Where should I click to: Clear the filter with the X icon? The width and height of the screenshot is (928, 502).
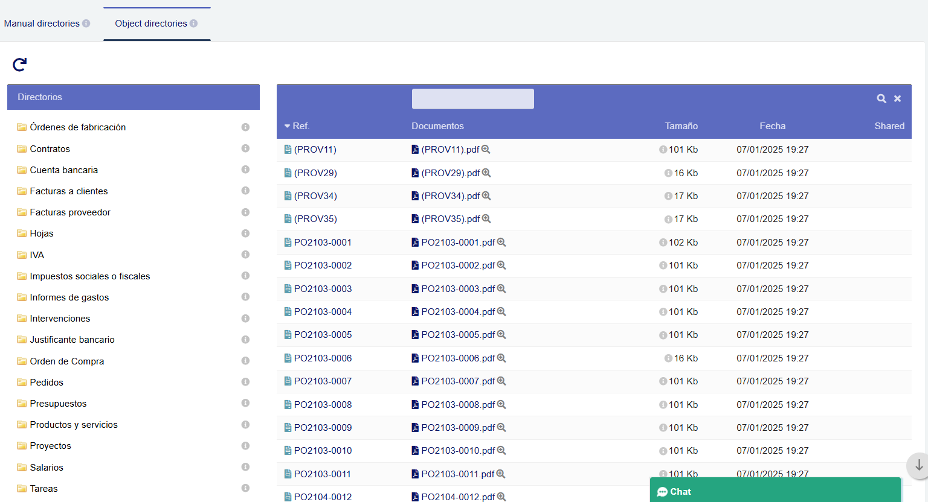[x=898, y=98]
